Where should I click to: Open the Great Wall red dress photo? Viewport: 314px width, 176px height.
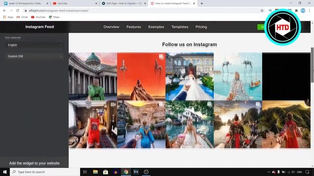click(x=287, y=124)
